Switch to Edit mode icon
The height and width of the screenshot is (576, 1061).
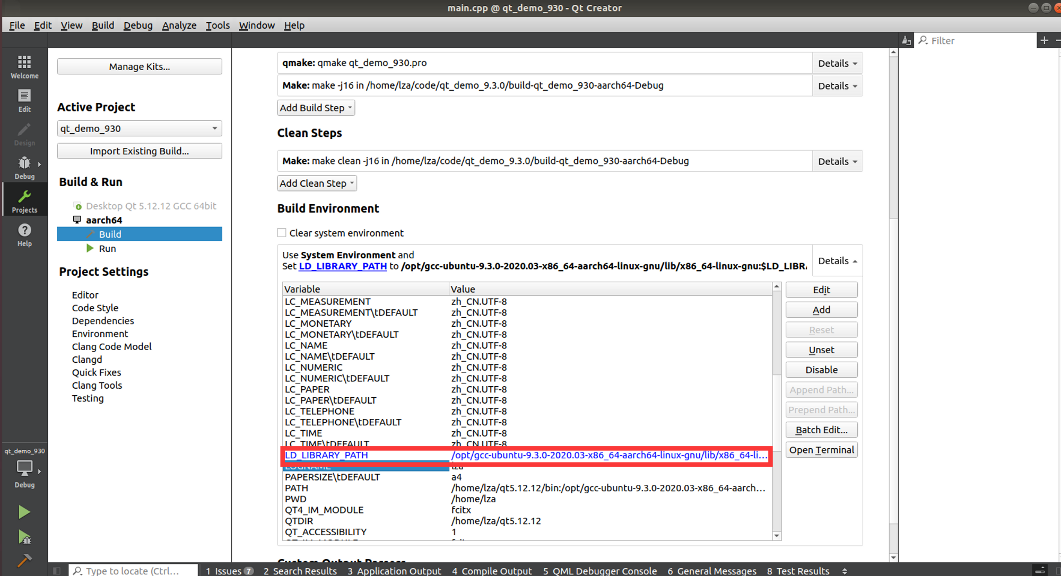tap(24, 100)
